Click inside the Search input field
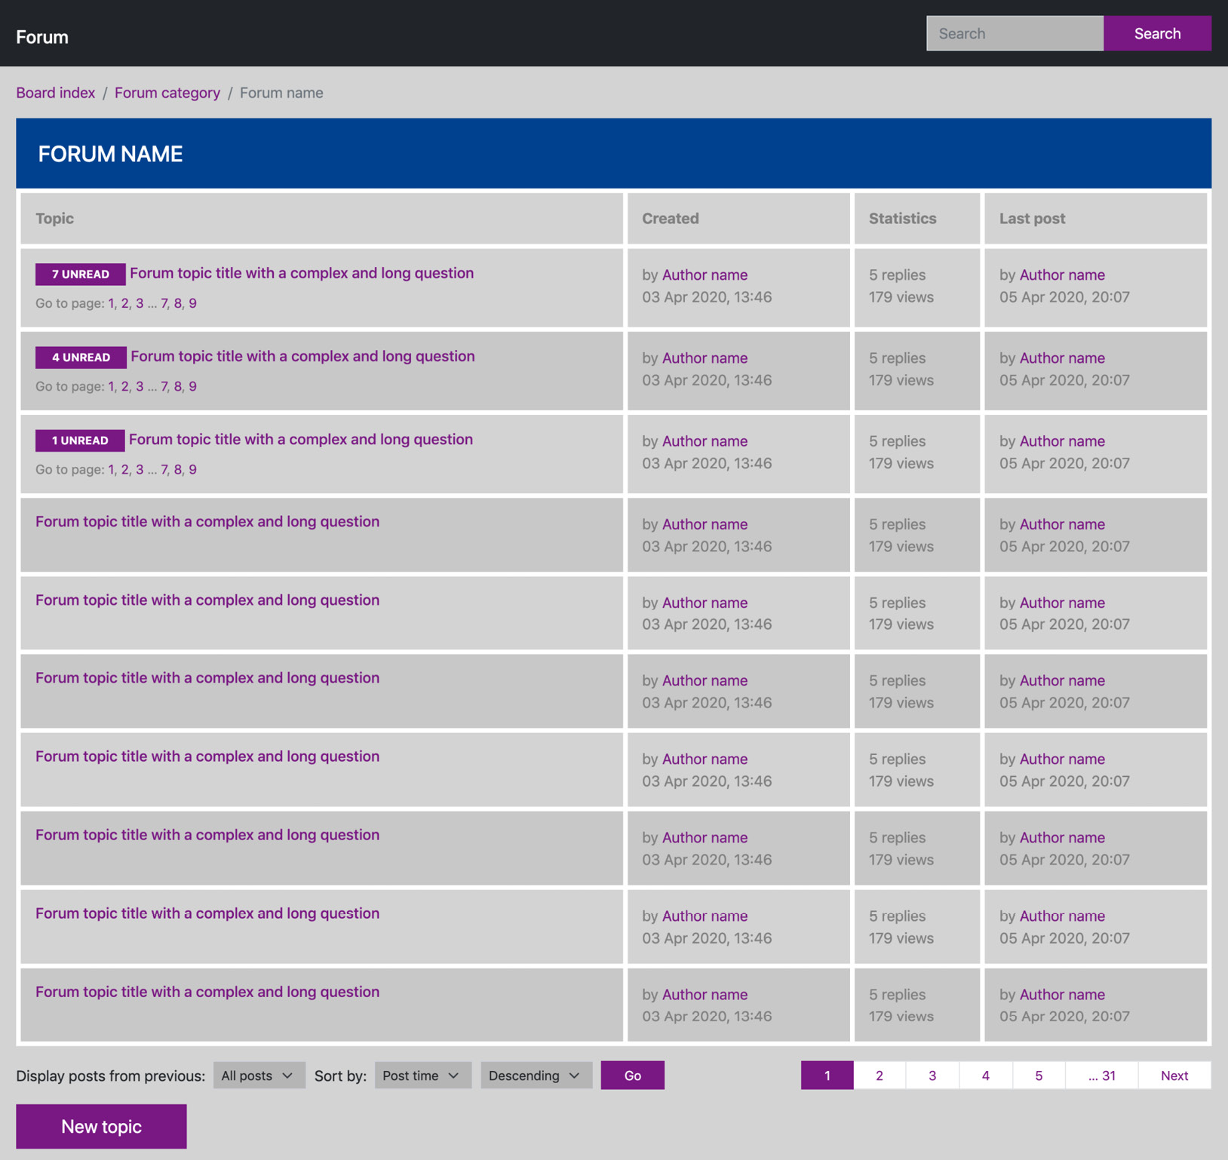Viewport: 1228px width, 1160px height. (1014, 33)
